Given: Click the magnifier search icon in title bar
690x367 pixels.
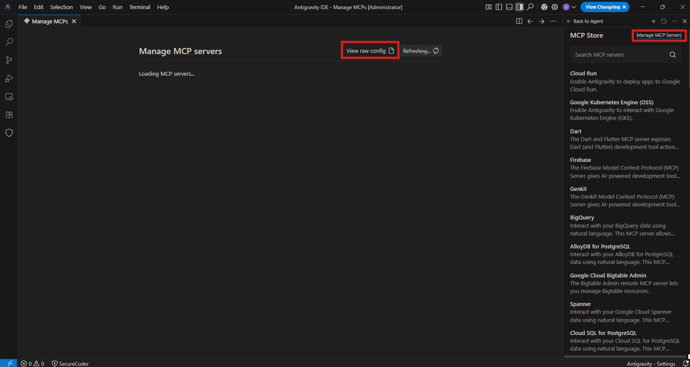Looking at the screenshot, I should point(530,7).
